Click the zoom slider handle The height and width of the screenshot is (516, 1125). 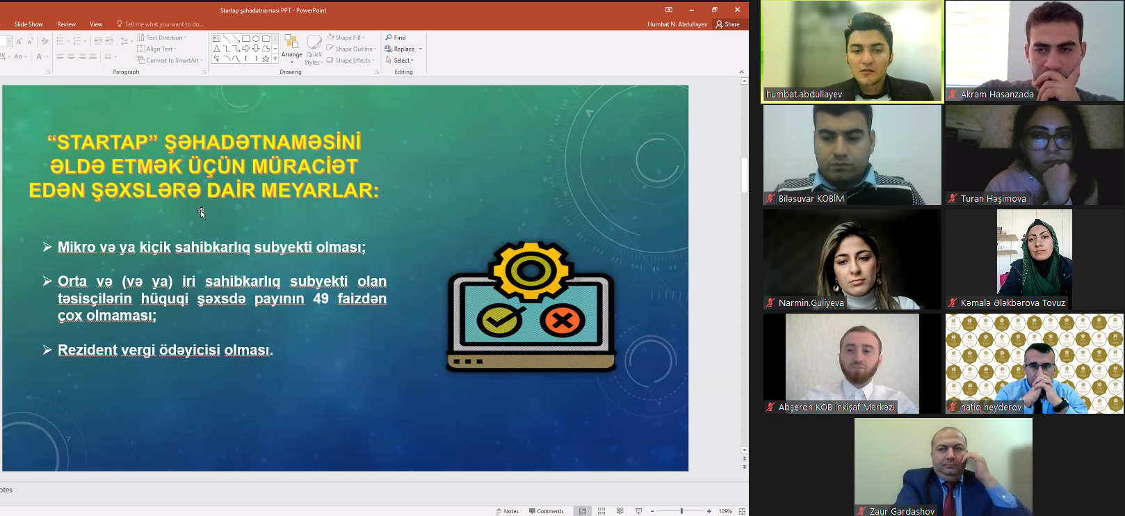tap(681, 511)
